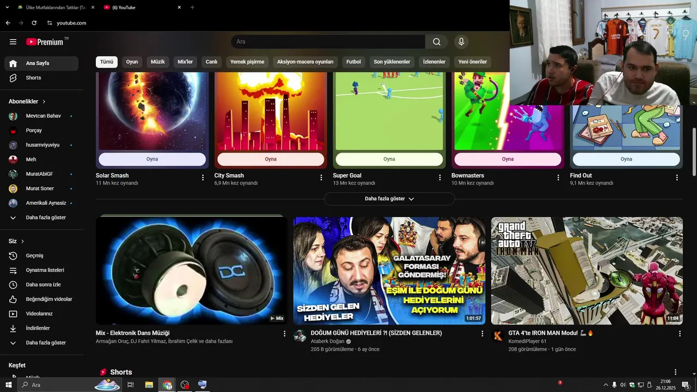
Task: Open Windows Start menu
Action: 8,385
